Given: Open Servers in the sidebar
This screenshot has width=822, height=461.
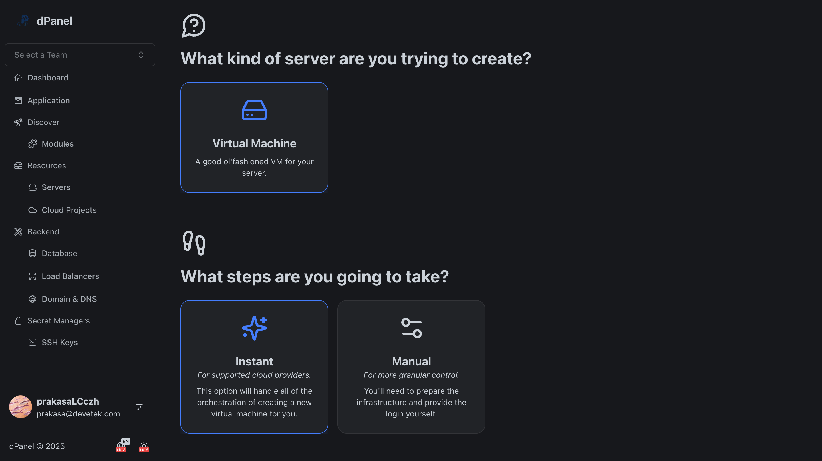Looking at the screenshot, I should [56, 187].
